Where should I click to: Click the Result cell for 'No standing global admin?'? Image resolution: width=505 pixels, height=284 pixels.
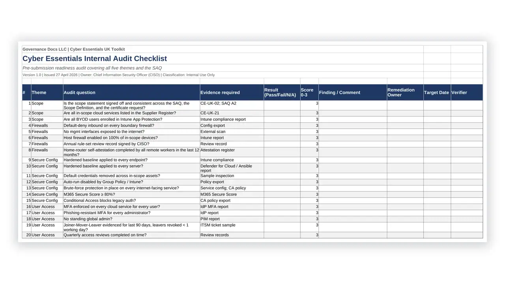(282, 219)
